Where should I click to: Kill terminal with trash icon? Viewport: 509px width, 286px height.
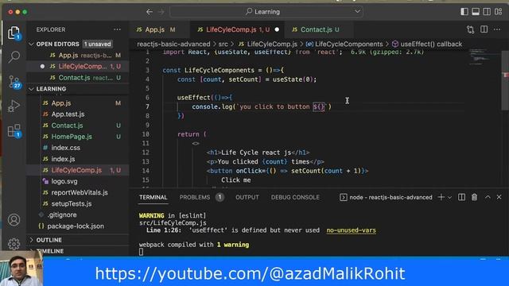[474, 197]
